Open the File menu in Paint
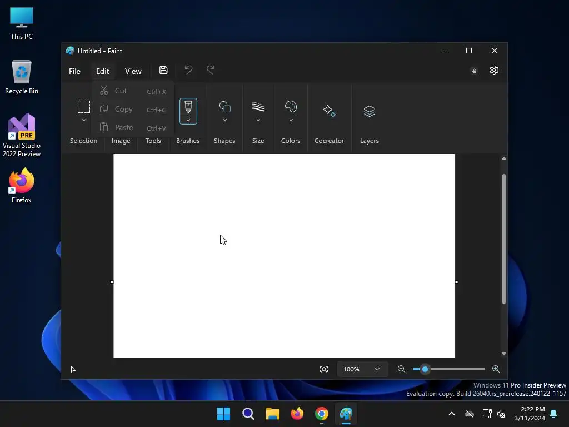Viewport: 569px width, 427px height. click(75, 71)
